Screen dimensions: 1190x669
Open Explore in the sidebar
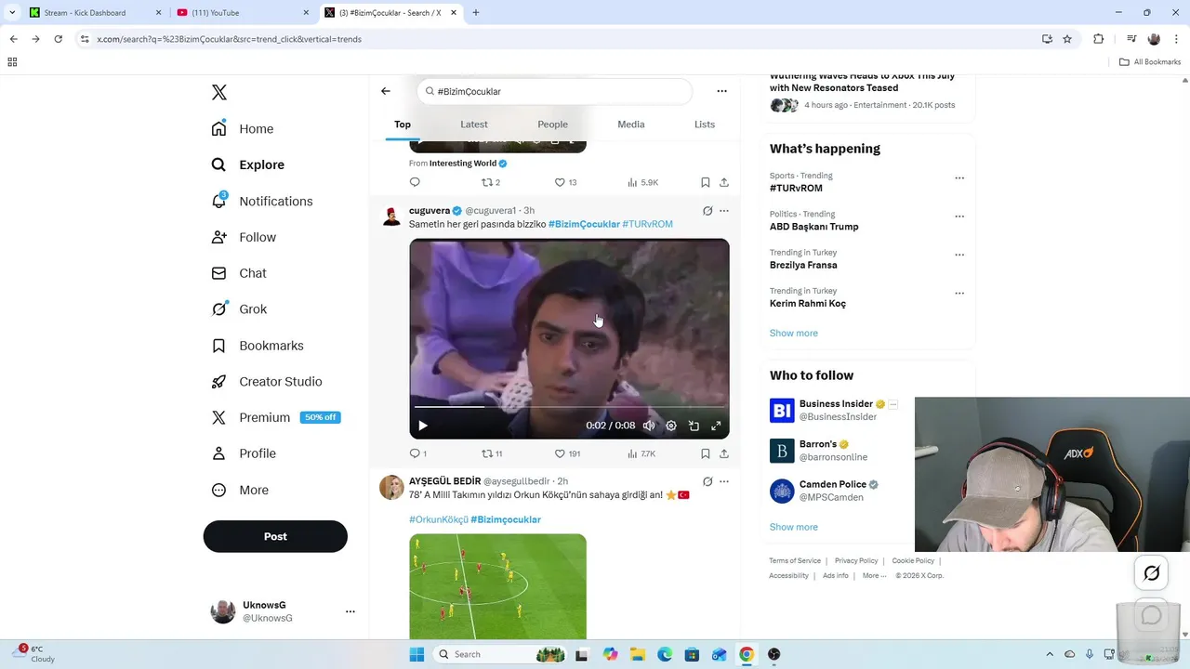[248, 164]
